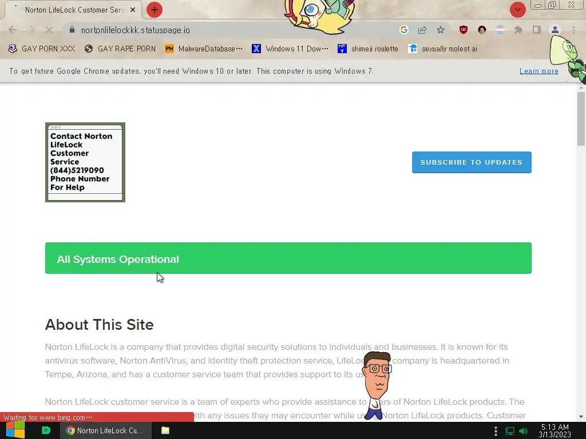This screenshot has width=586, height=439.
Task: Open the green chat app on taskbar
Action: coord(46,430)
